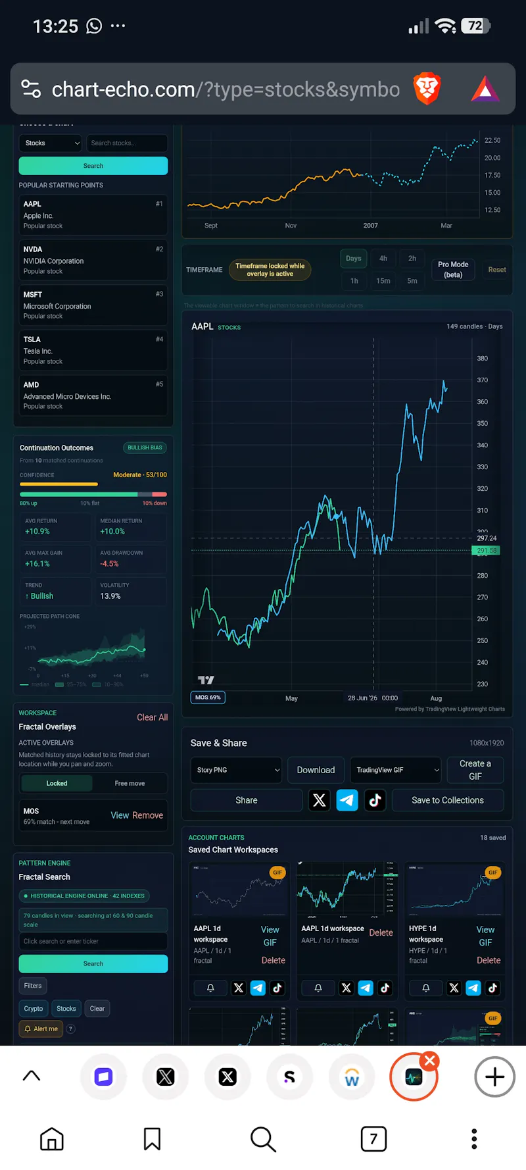This screenshot has width=526, height=1170.
Task: Open tab switcher showing 7 tabs
Action: pyautogui.click(x=373, y=1139)
